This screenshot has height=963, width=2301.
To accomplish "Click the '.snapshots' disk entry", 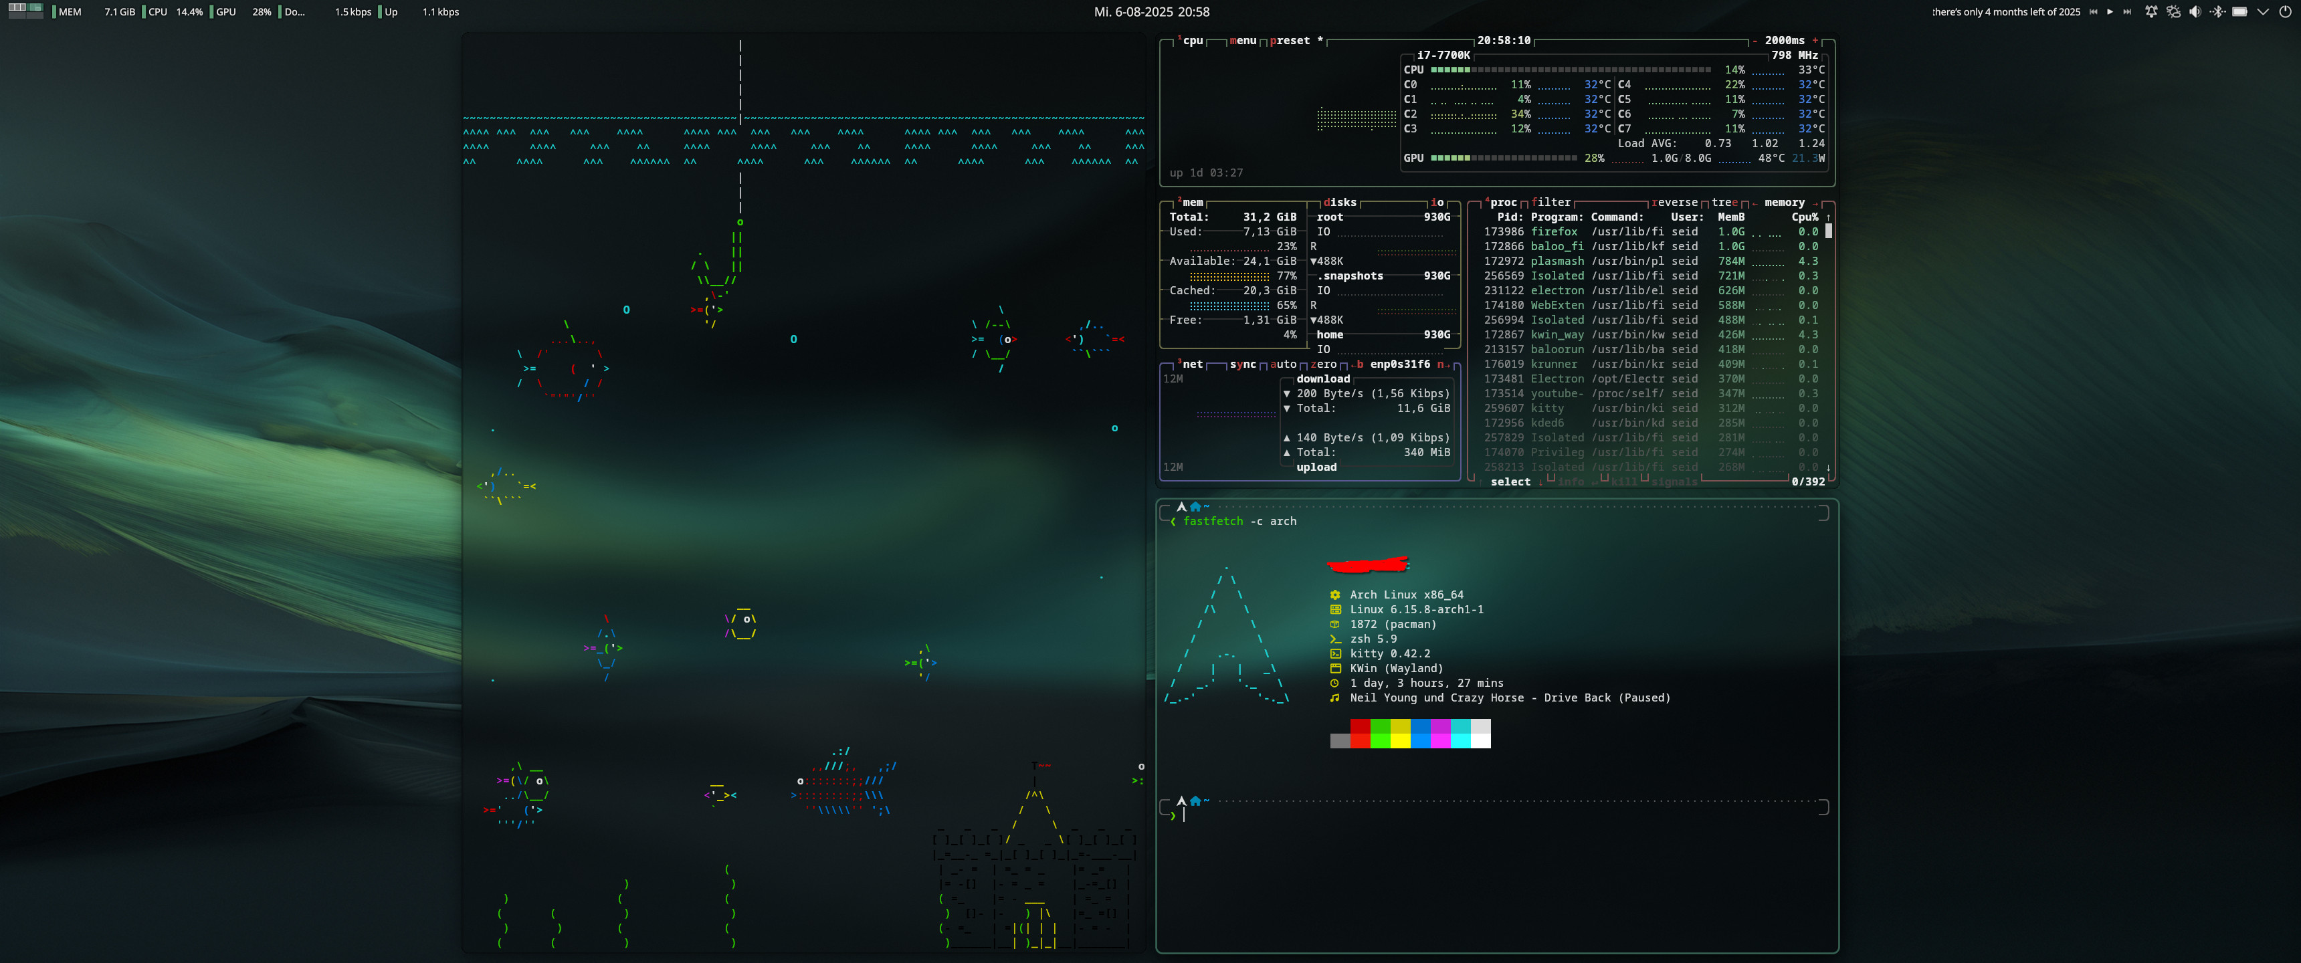I will tap(1350, 275).
